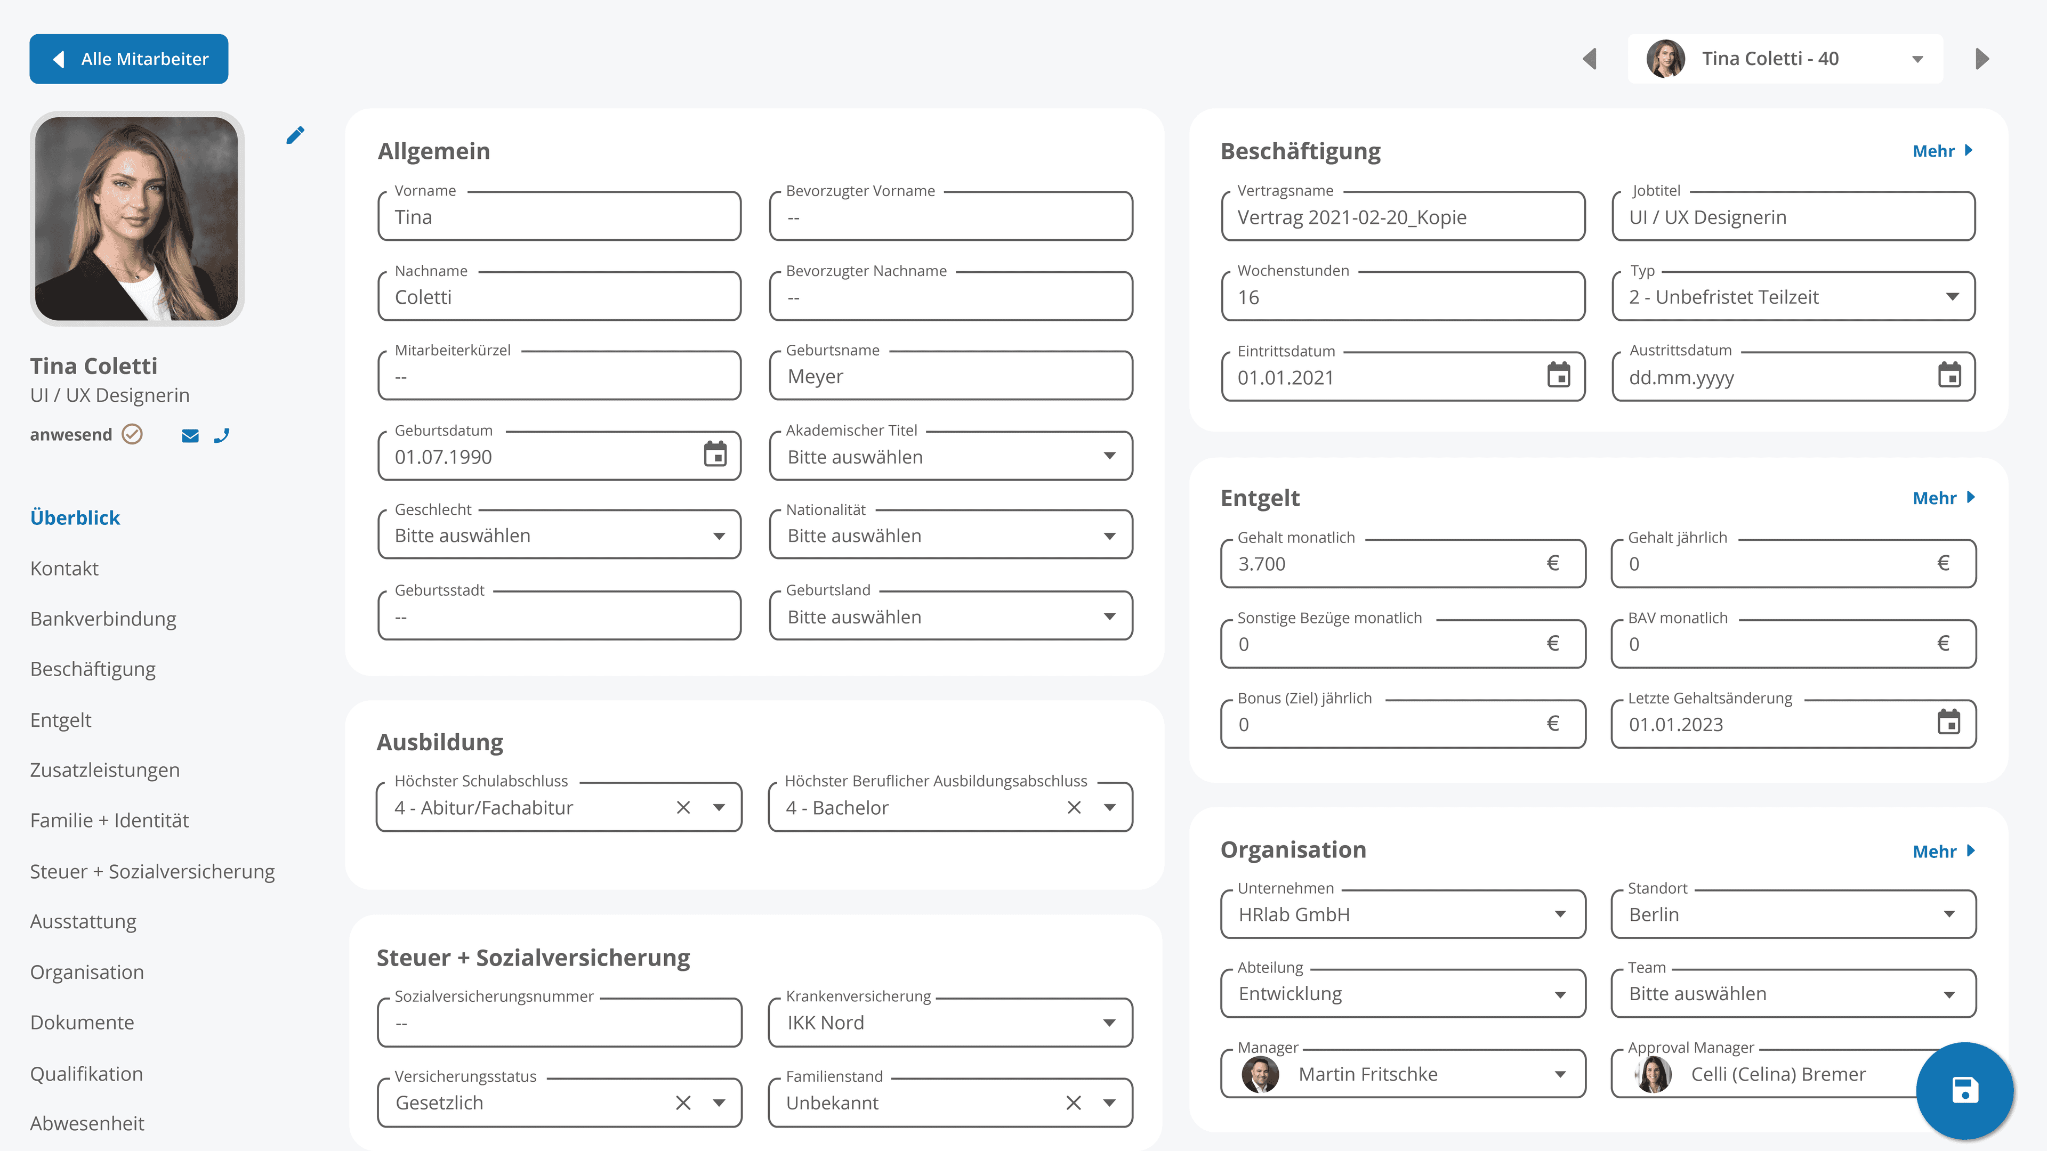Click the phone icon to call Tina
This screenshot has height=1151, width=2047.
(222, 435)
